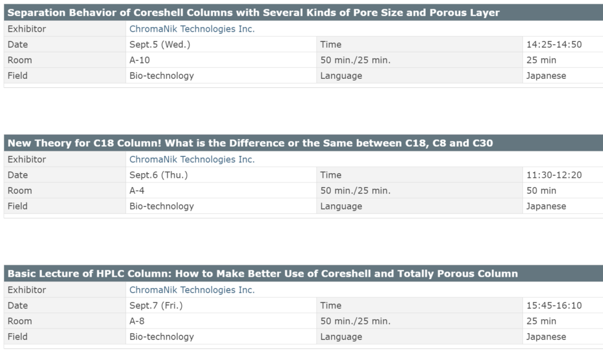Click the standalone 50 min duration value

[541, 191]
